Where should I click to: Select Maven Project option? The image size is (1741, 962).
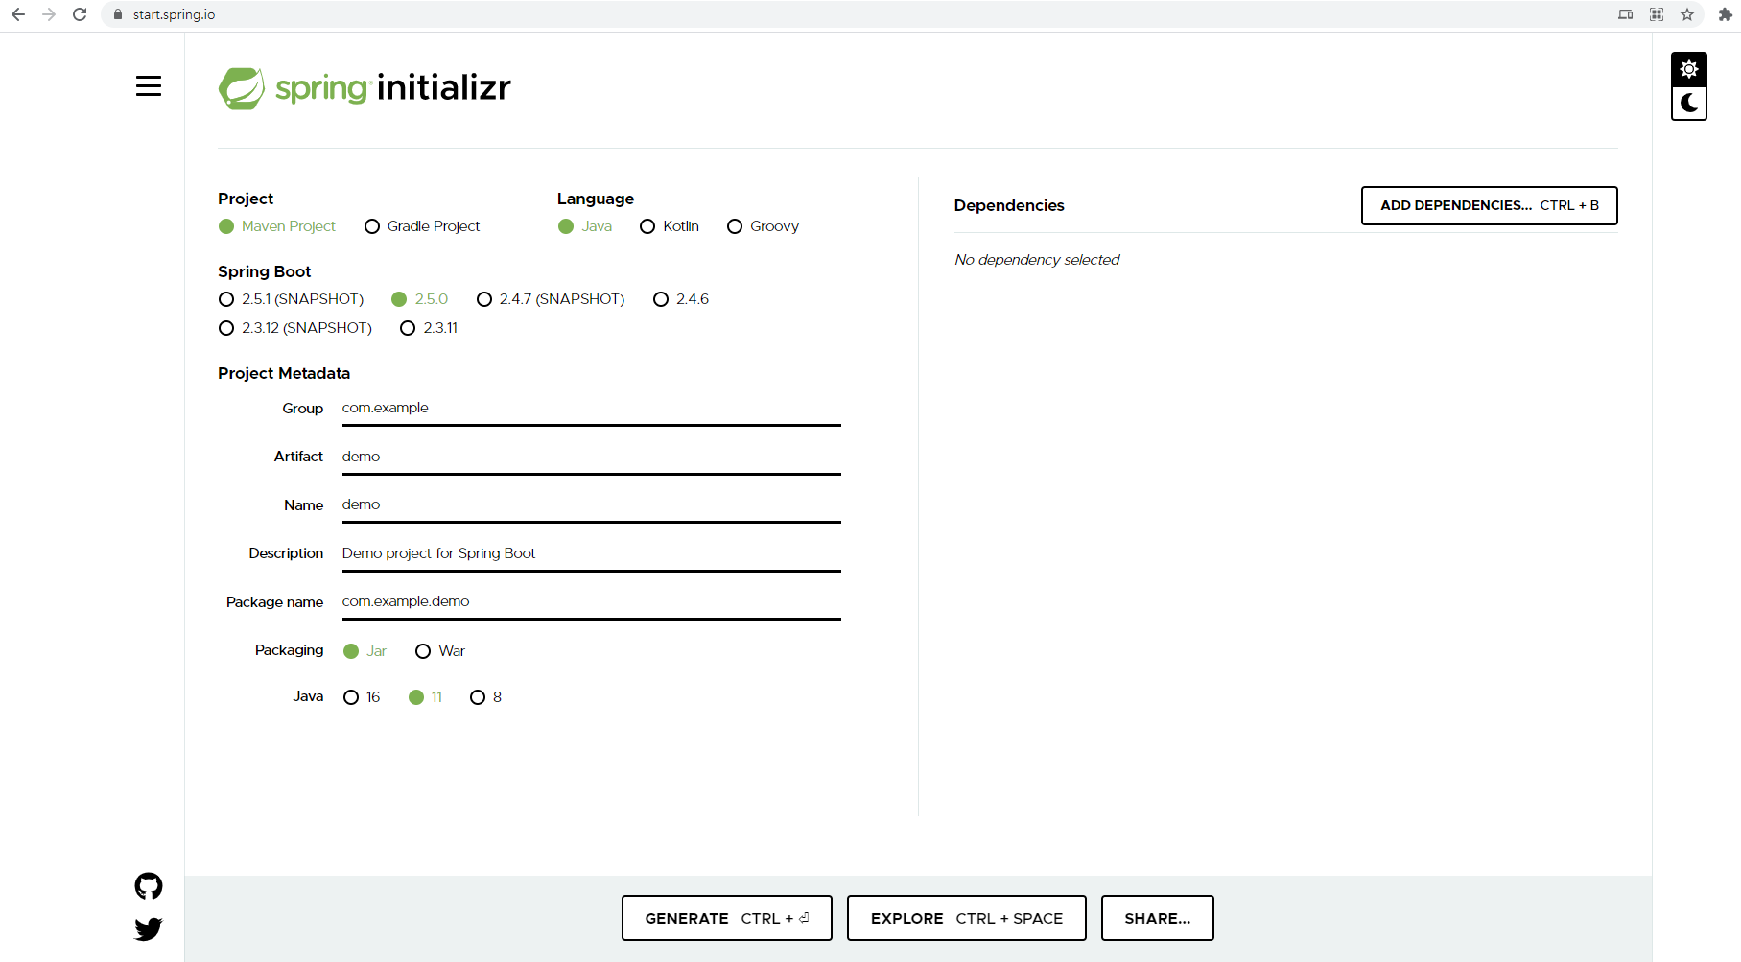(x=277, y=226)
